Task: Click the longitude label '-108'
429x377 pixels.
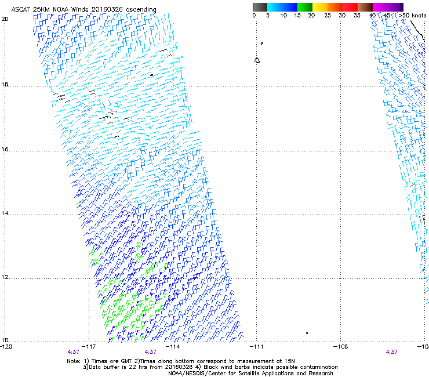Action: point(341,347)
